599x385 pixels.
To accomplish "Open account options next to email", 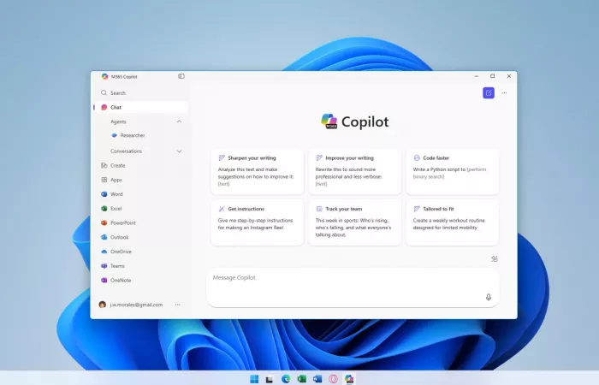I will point(178,305).
